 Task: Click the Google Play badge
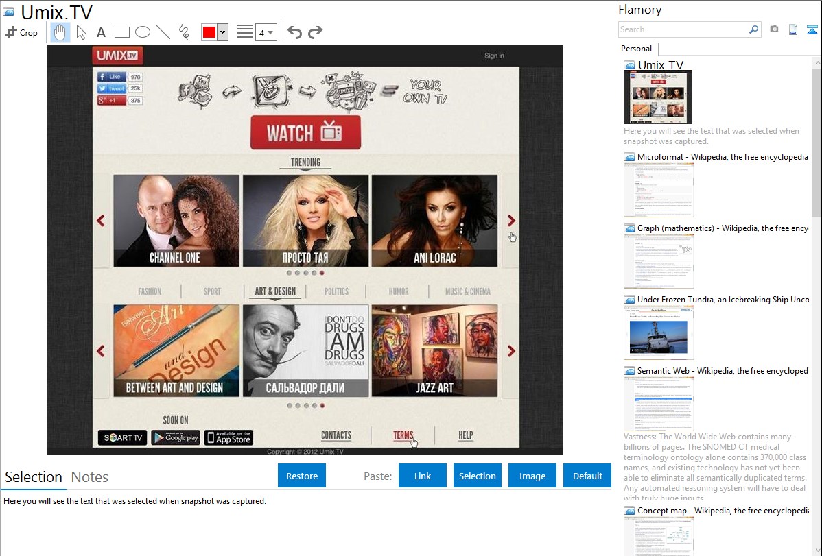point(176,437)
